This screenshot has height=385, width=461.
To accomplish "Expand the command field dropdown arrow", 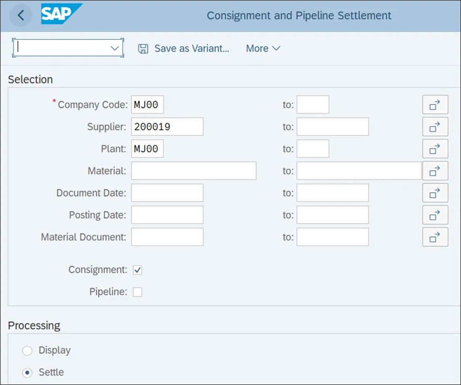I will point(115,48).
